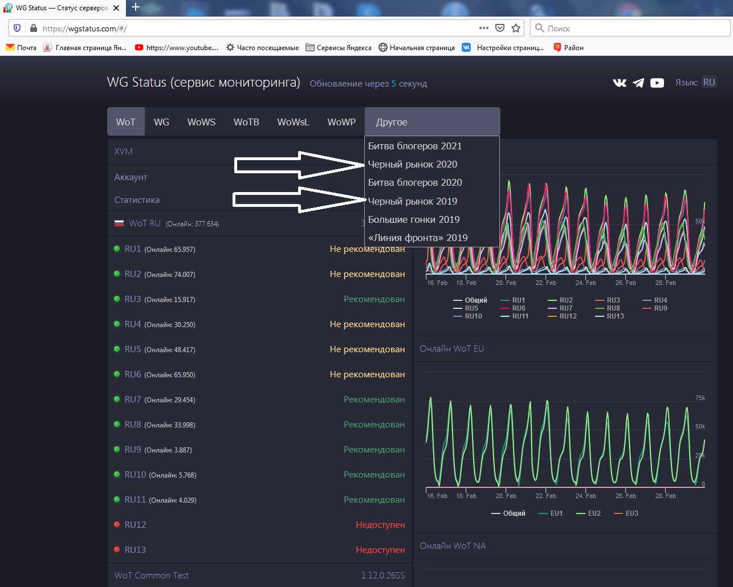This screenshot has height=587, width=733.
Task: Toggle EU3 series in EU chart legend
Action: coord(626,513)
